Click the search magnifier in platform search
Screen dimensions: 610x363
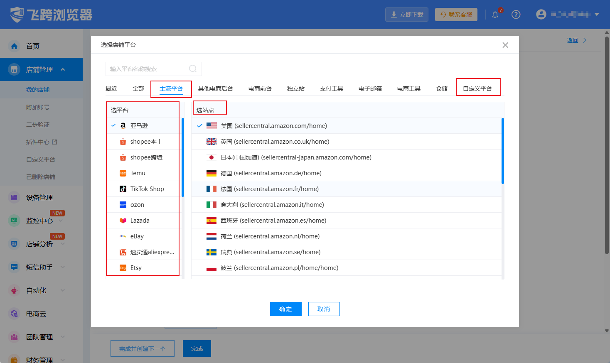(x=193, y=69)
